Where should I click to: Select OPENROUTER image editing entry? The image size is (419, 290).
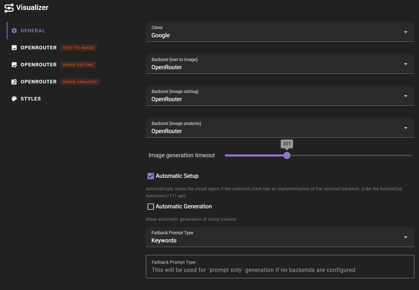[38, 64]
